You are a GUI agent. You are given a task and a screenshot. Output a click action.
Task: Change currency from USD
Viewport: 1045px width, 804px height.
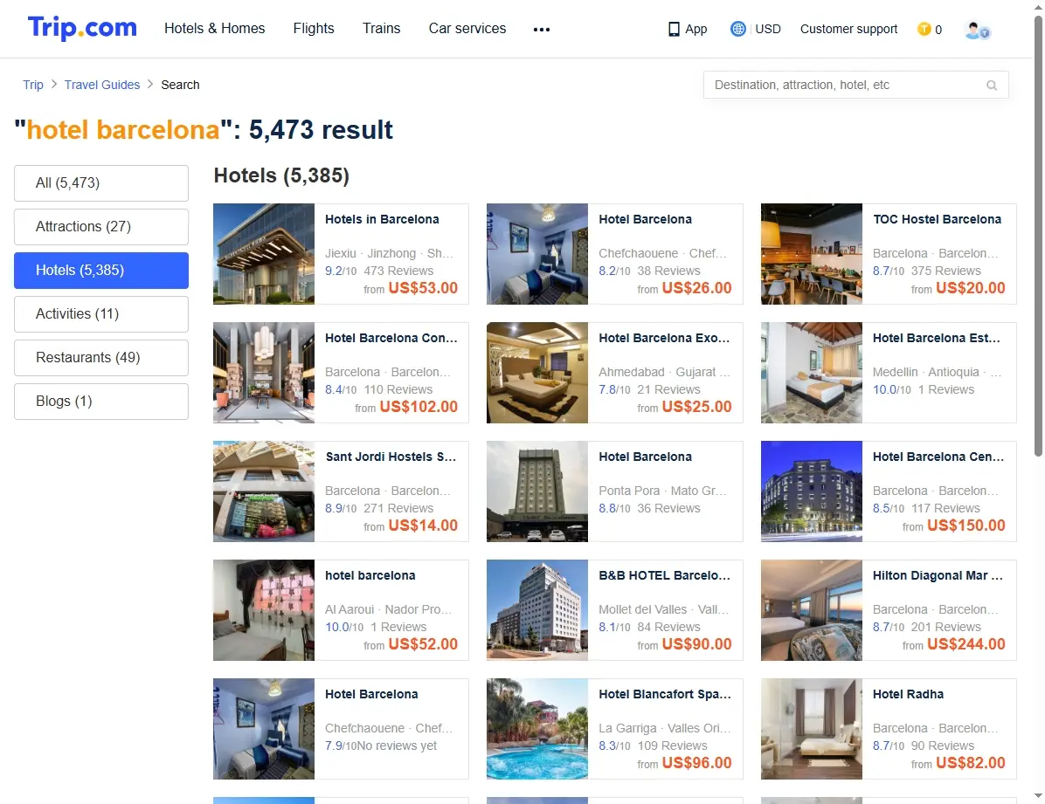(768, 30)
